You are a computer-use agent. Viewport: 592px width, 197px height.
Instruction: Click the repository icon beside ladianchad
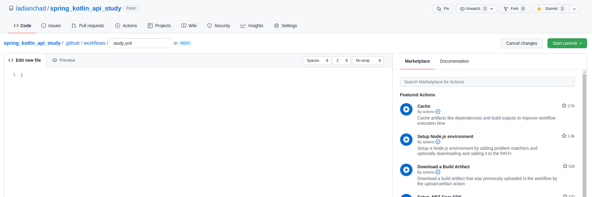11,8
